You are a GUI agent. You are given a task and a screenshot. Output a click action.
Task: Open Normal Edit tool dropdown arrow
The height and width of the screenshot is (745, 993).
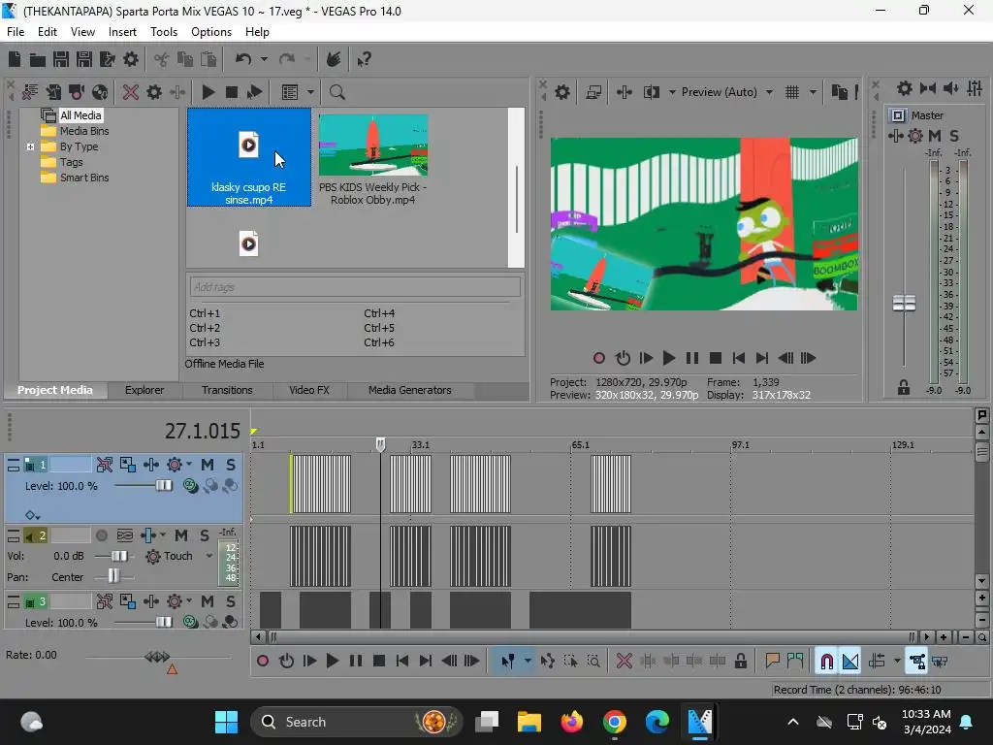click(x=528, y=662)
